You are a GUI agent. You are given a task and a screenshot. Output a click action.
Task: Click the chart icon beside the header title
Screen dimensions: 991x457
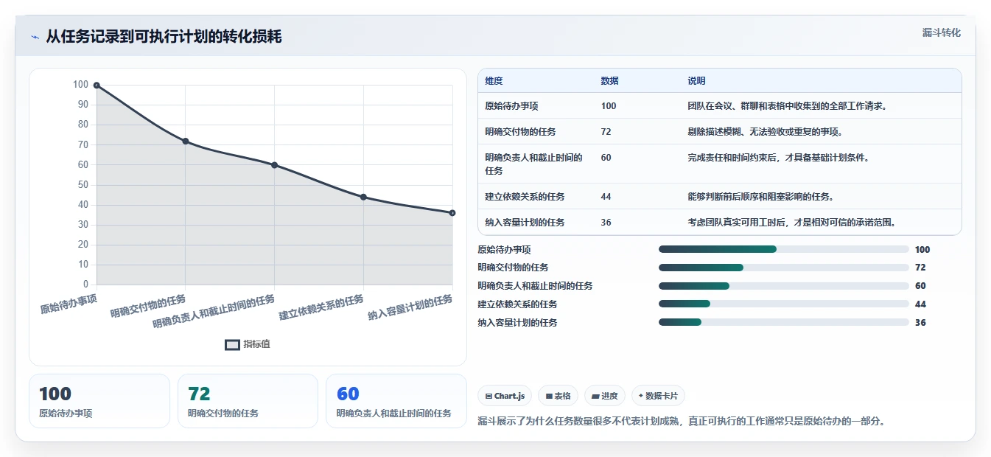(x=35, y=37)
